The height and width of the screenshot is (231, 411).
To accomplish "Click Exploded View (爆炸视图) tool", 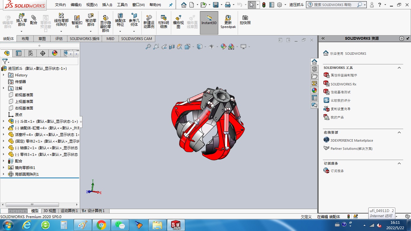I will [178, 21].
